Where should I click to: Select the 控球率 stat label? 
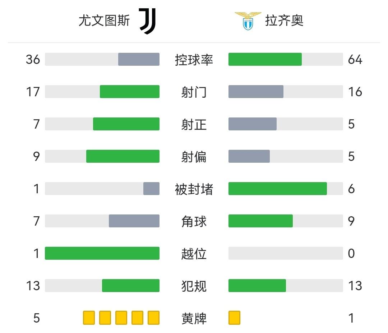pos(194,60)
